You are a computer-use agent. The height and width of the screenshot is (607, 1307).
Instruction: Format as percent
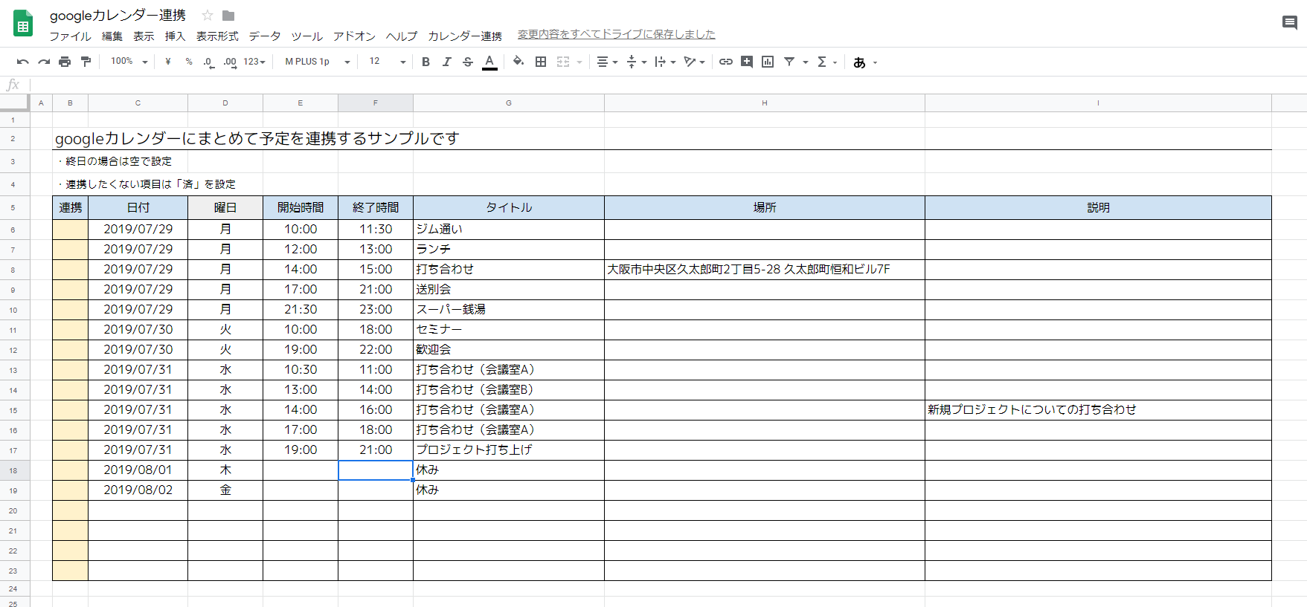[x=189, y=62]
